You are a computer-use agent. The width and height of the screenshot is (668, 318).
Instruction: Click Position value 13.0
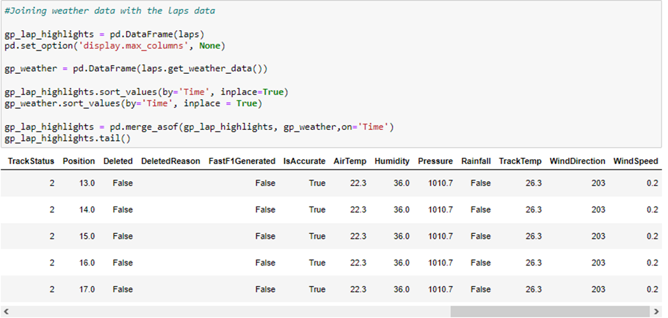point(87,183)
